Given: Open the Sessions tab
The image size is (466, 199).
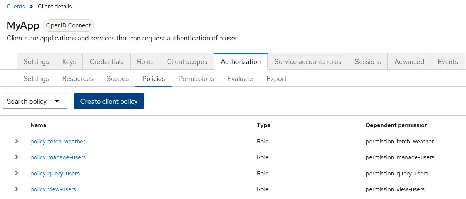Looking at the screenshot, I should (368, 62).
